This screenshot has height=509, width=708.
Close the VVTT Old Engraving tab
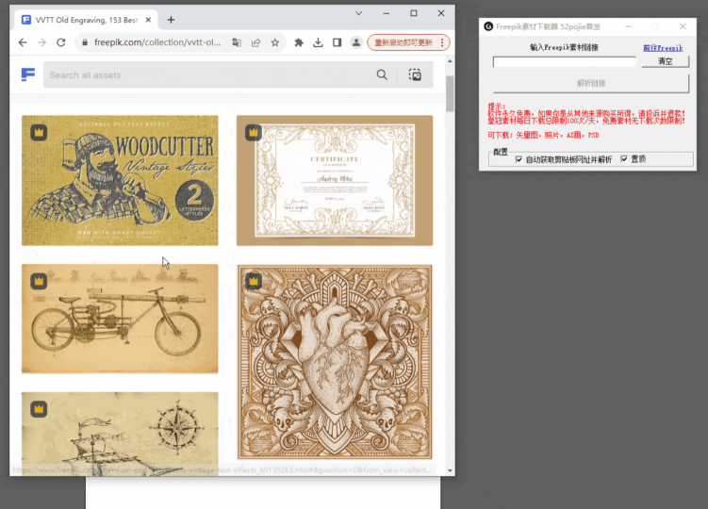[x=148, y=20]
